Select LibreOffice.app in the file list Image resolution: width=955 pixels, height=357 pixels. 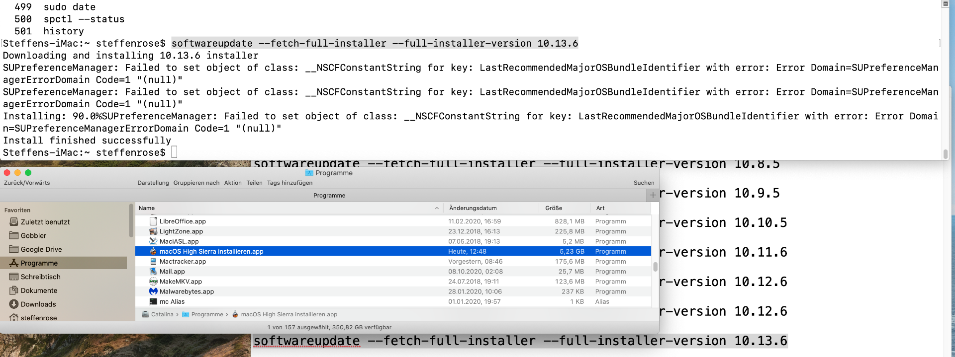tap(393, 221)
